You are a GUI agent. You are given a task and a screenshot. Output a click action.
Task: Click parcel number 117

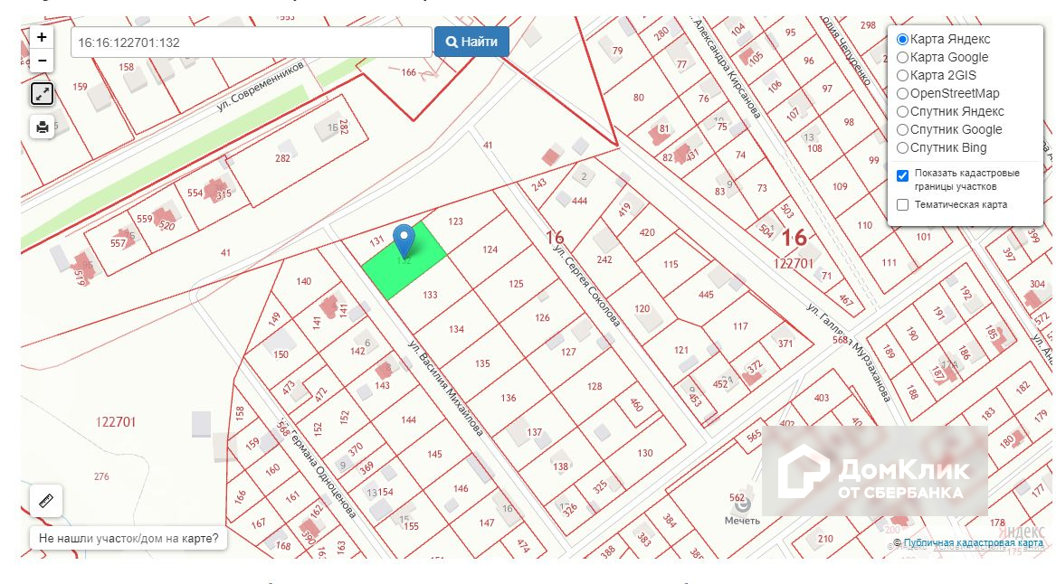740,326
